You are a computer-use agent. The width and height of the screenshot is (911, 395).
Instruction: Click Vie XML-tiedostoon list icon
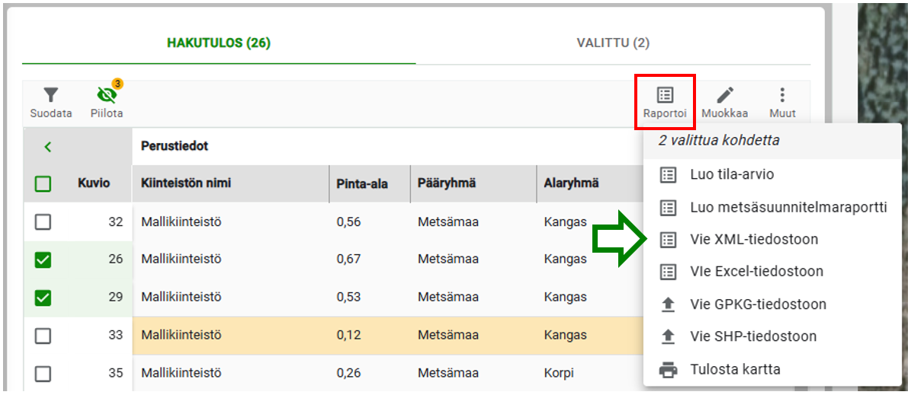click(668, 240)
